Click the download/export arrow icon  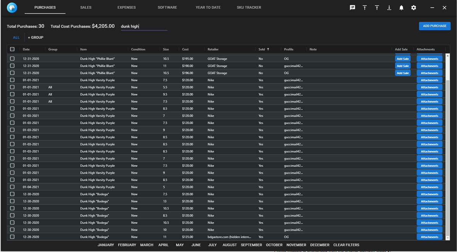(389, 8)
